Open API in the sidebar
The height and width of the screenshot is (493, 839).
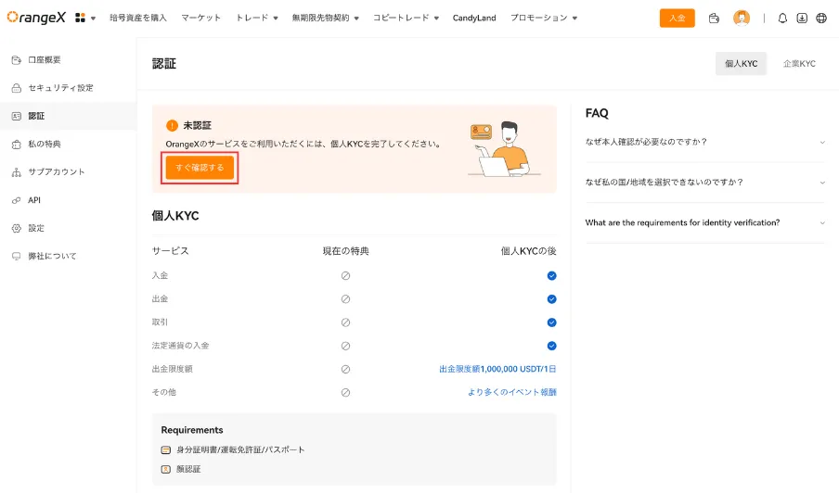pyautogui.click(x=68, y=200)
